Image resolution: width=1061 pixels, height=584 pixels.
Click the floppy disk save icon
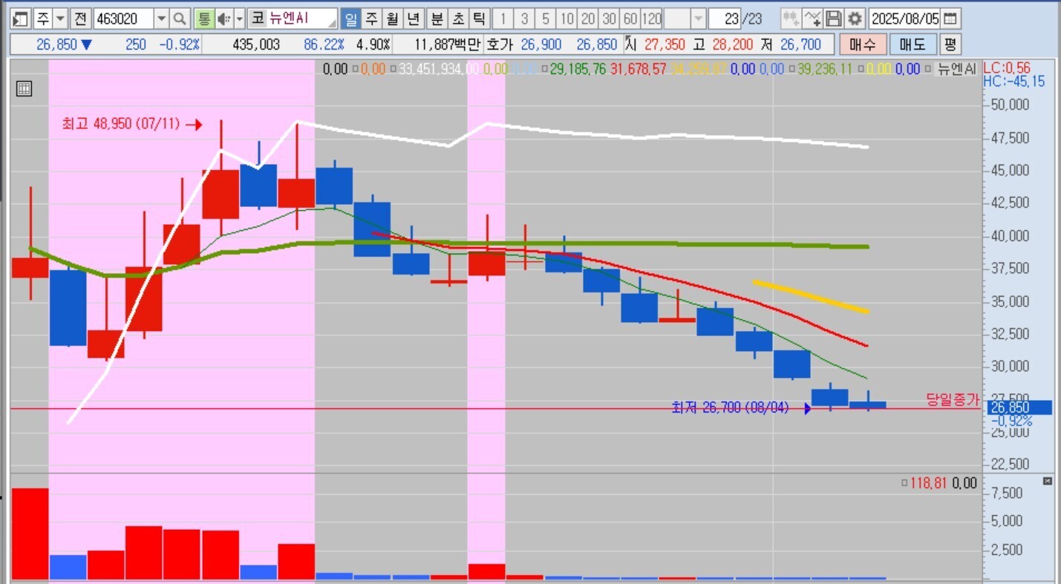click(x=834, y=19)
